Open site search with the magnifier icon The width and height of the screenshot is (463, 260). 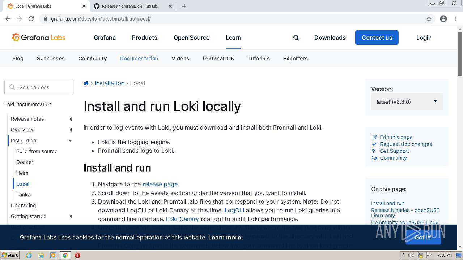296,38
